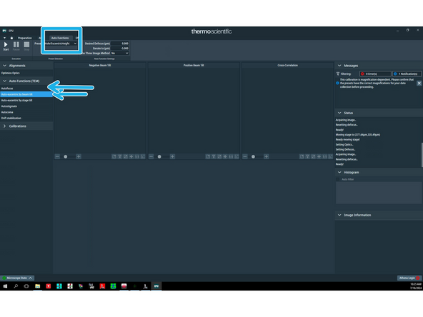Click filter icon under Positive Beam Tilt
Image resolution: width=423 pixels, height=317 pixels.
pyautogui.click(x=214, y=156)
